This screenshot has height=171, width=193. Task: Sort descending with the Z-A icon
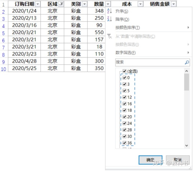coord(109,19)
